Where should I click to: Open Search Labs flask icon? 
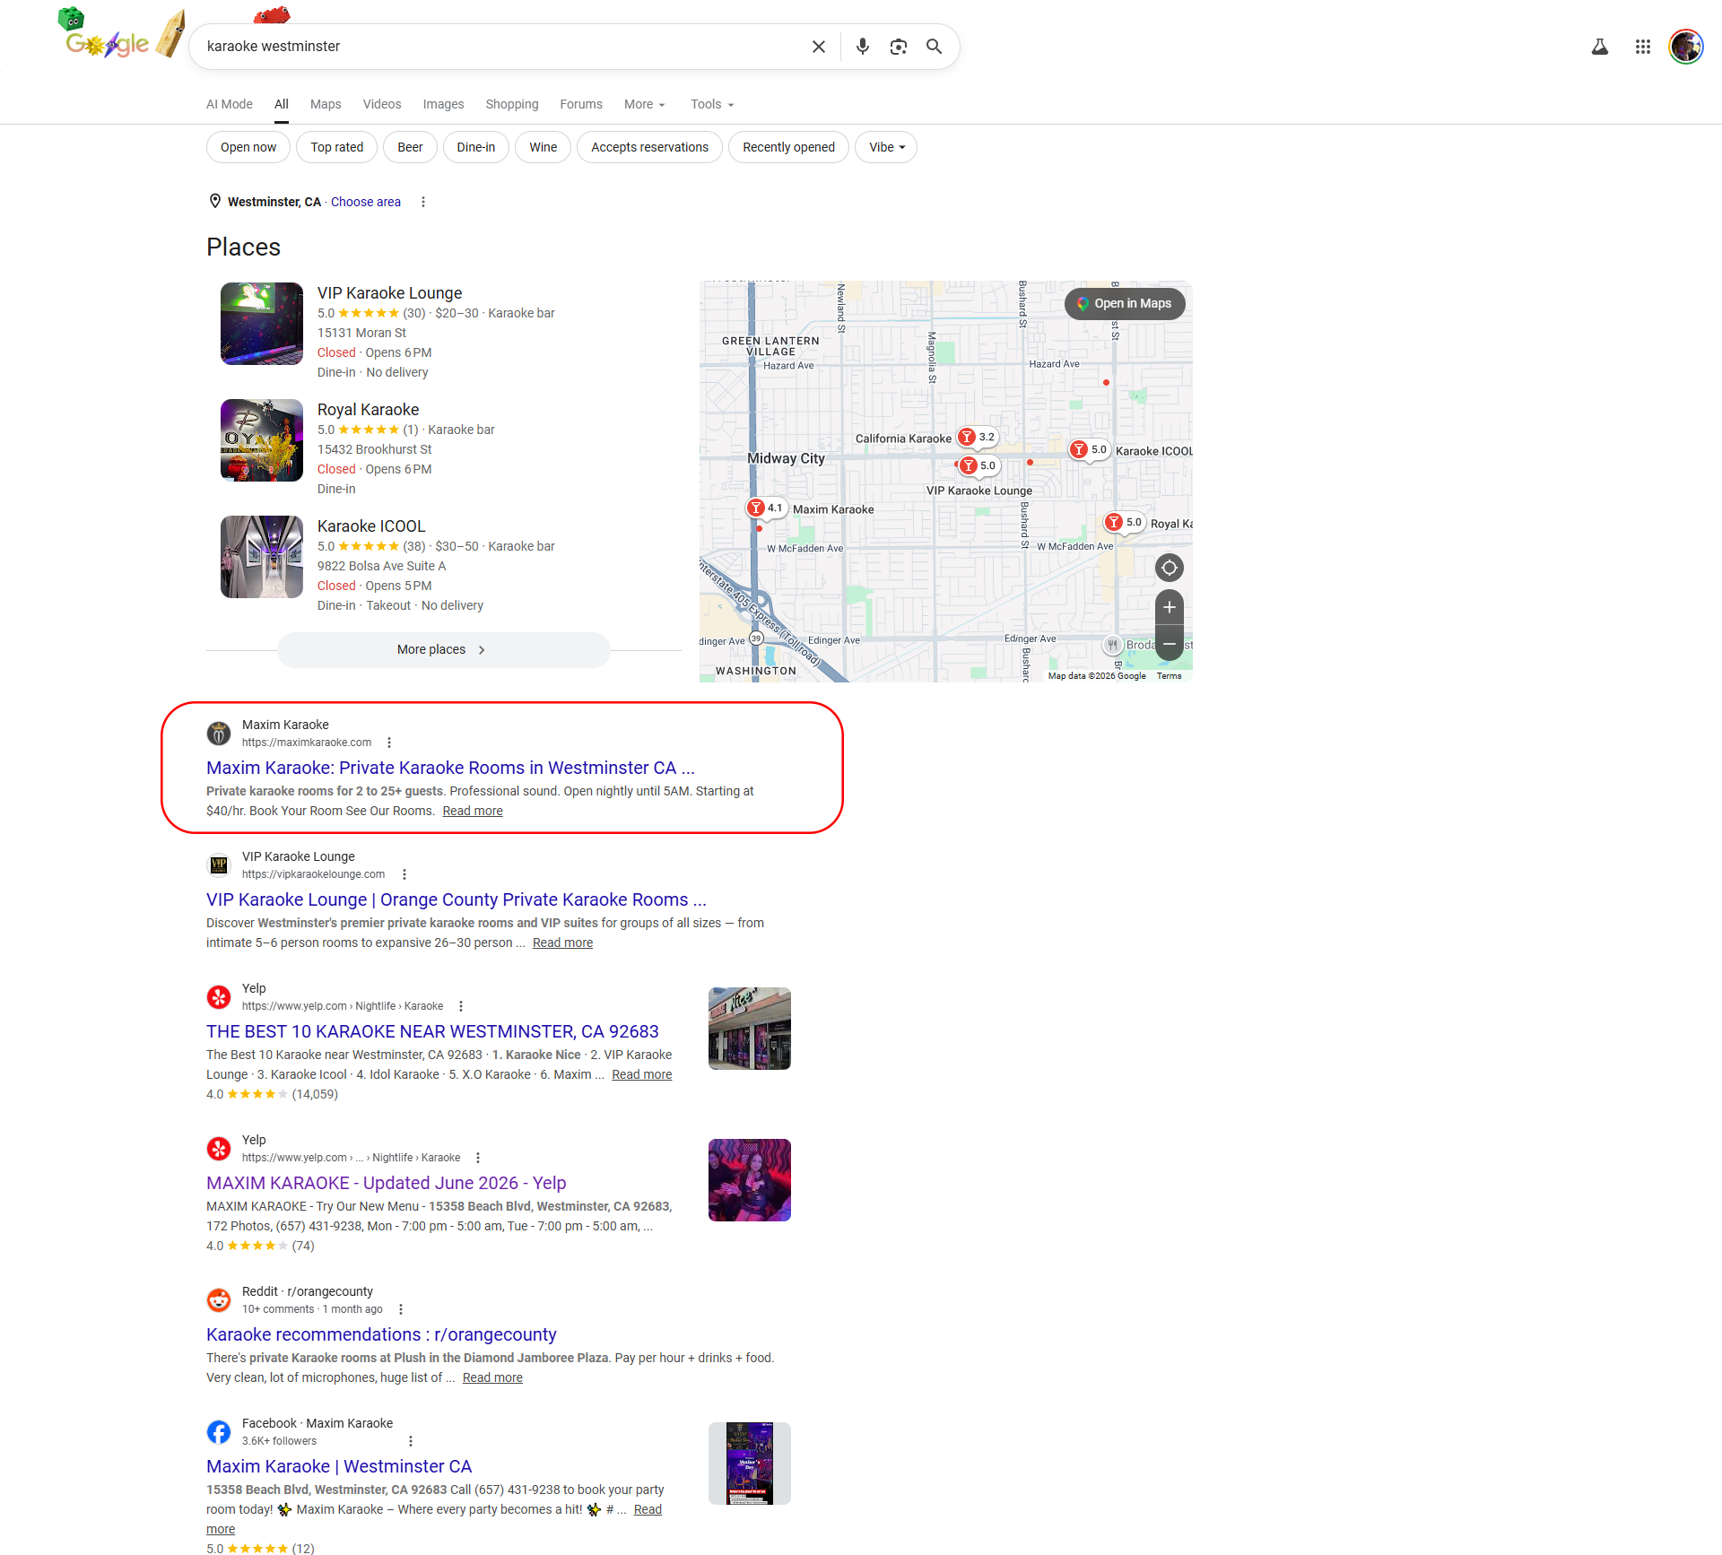point(1599,47)
